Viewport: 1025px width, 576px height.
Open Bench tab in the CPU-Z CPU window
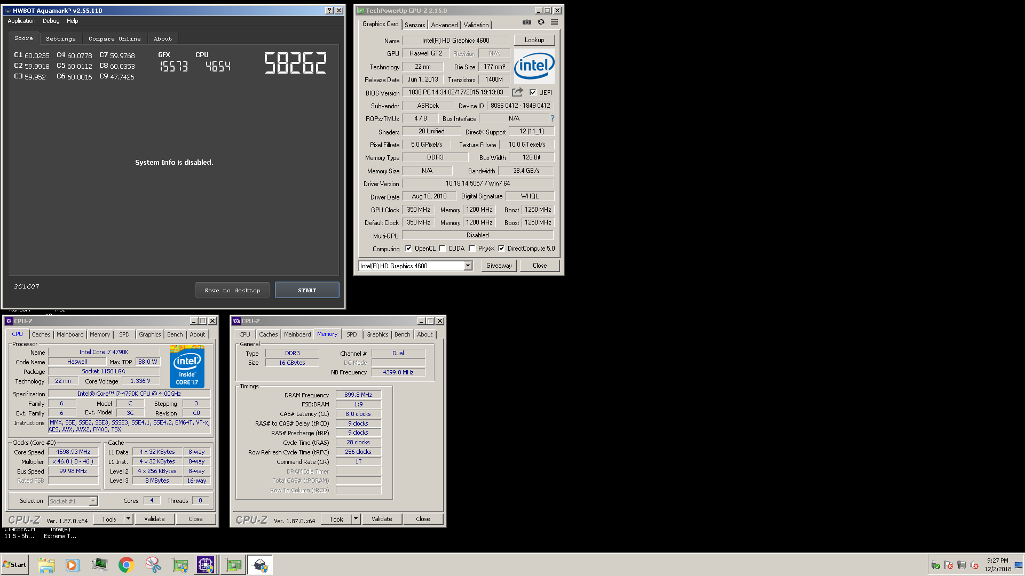pos(175,334)
